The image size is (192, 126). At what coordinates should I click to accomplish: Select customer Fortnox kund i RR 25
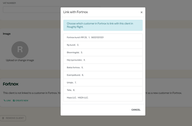103,37
